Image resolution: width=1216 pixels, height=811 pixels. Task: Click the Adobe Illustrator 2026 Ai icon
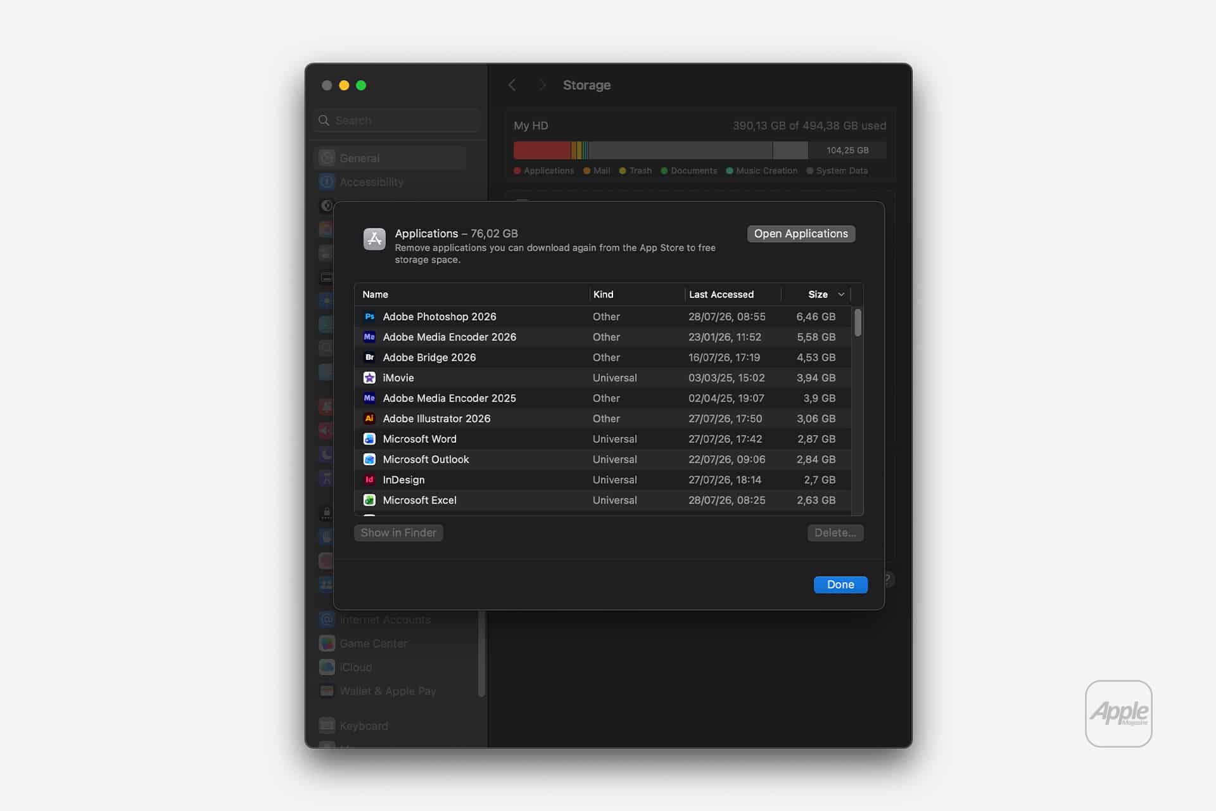369,418
